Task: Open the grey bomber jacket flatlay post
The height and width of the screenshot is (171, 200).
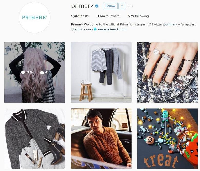Action: pos(35,139)
